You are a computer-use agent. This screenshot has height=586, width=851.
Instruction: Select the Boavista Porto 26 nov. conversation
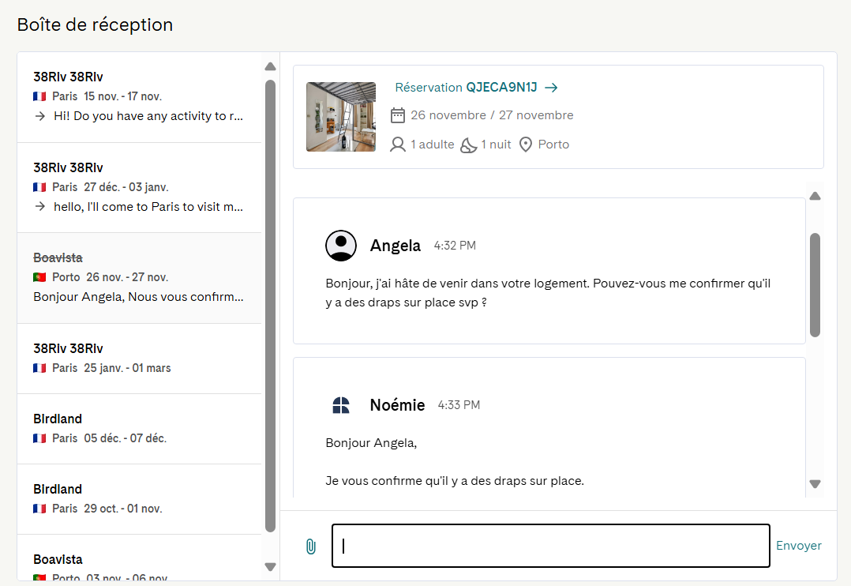[140, 278]
